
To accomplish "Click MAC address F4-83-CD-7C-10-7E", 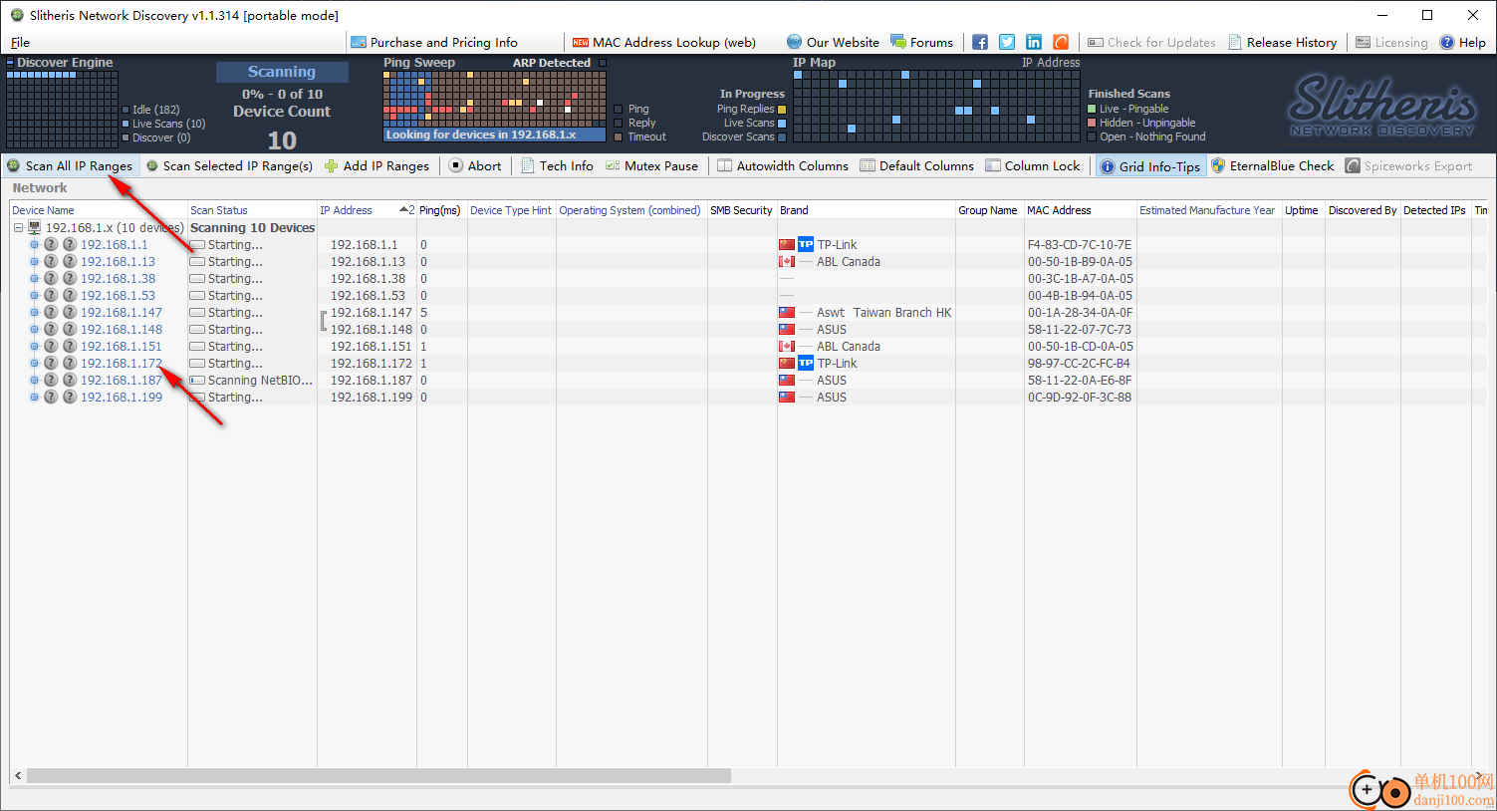I will [1080, 245].
